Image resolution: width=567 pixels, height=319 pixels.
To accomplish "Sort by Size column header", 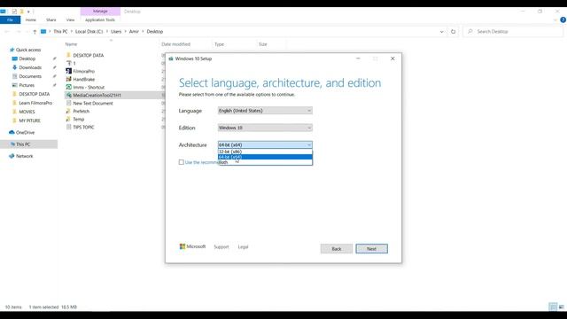I will [263, 44].
